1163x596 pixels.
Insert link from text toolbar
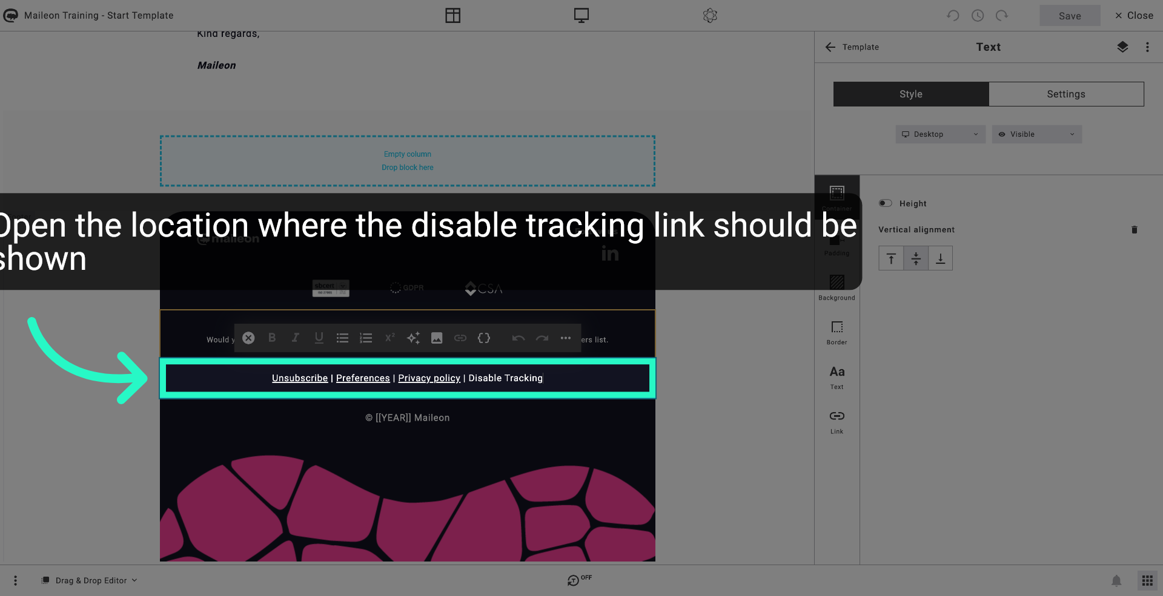(x=460, y=338)
